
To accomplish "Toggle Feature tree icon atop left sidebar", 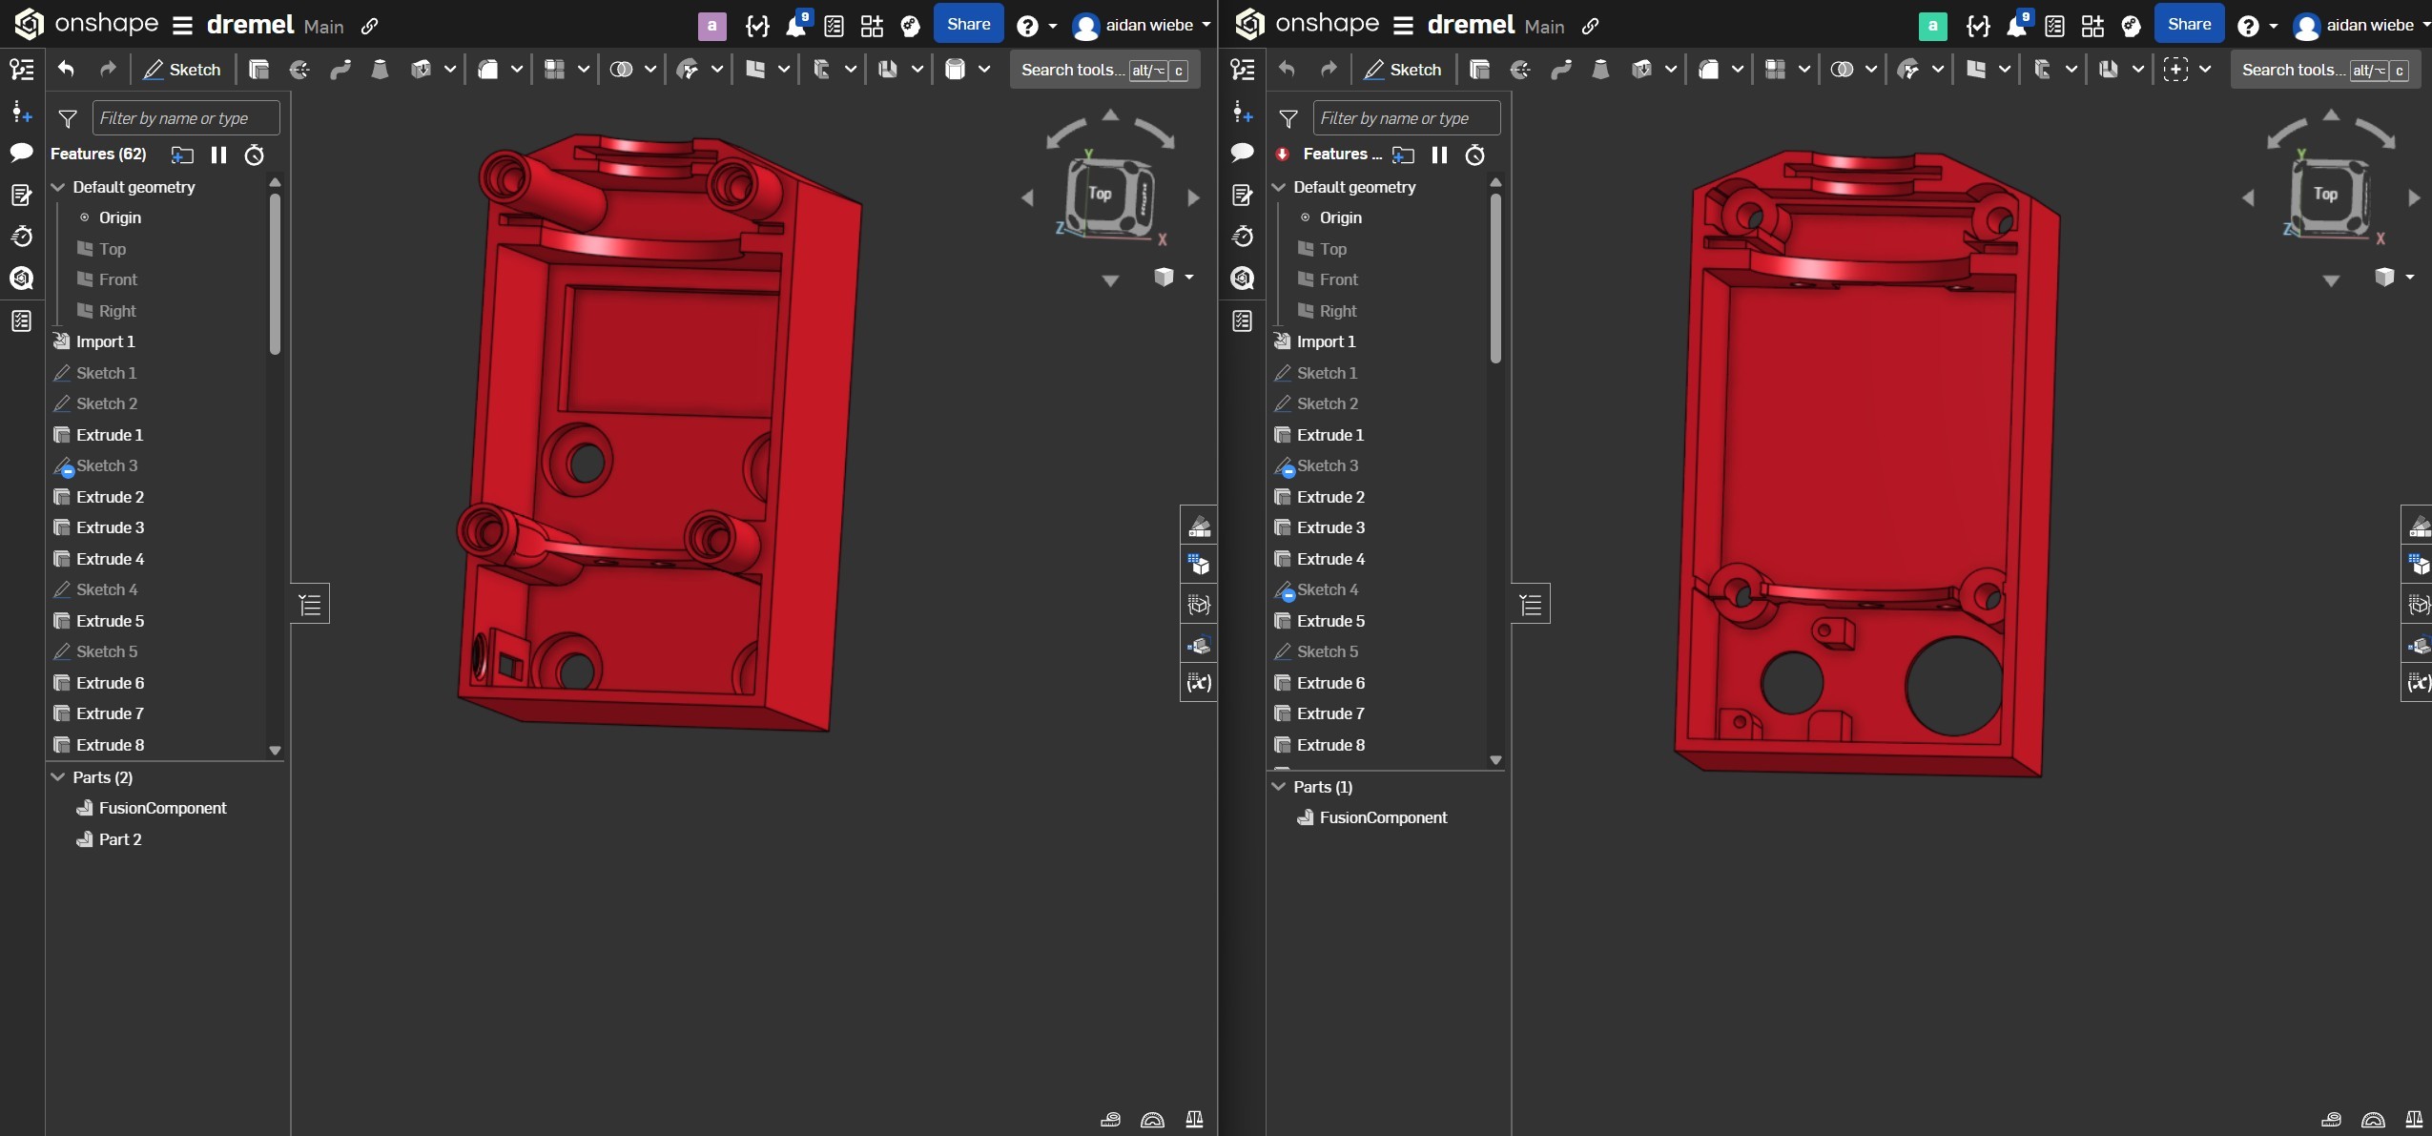I will (21, 70).
